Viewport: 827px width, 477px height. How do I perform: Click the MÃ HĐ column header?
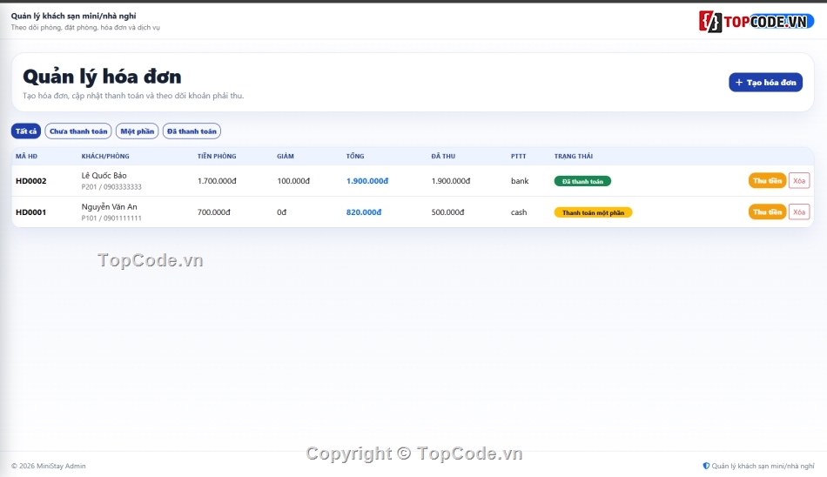click(26, 156)
